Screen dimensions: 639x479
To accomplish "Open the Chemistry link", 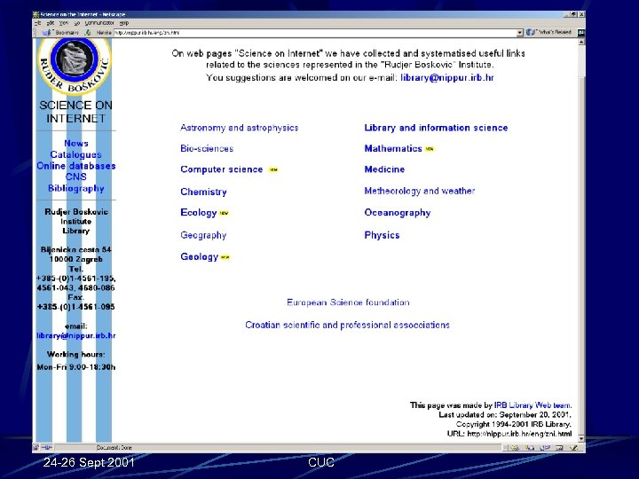I will click(x=204, y=192).
